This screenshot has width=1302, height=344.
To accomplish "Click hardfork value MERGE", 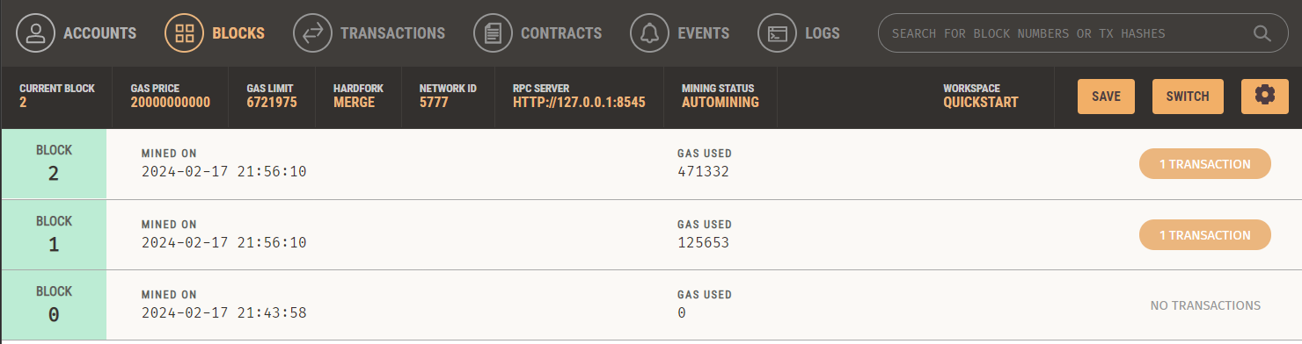I will point(354,103).
